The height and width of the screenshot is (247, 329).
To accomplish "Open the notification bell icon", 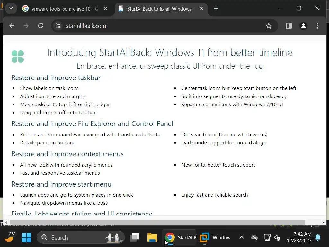I will pyautogui.click(x=318, y=238).
